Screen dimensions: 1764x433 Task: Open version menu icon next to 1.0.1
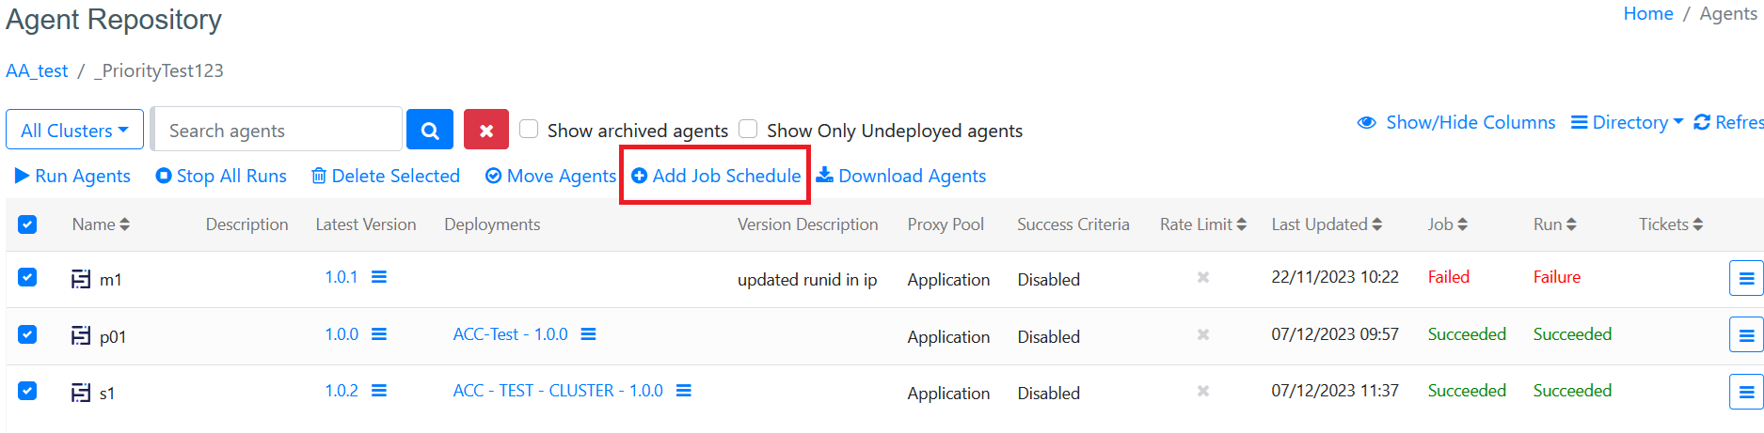click(x=379, y=277)
